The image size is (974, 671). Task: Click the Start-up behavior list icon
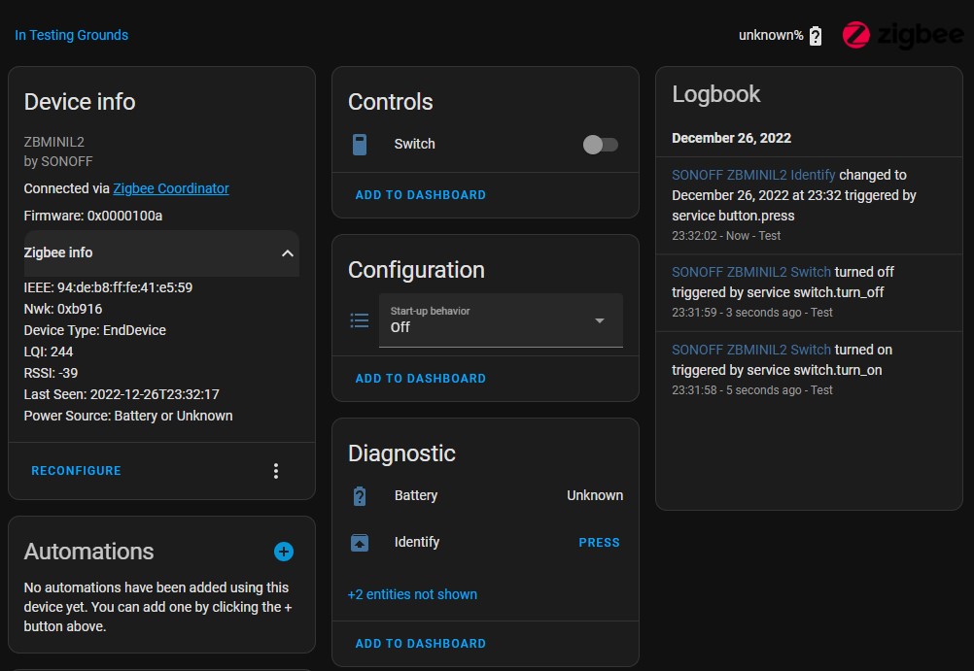point(360,320)
